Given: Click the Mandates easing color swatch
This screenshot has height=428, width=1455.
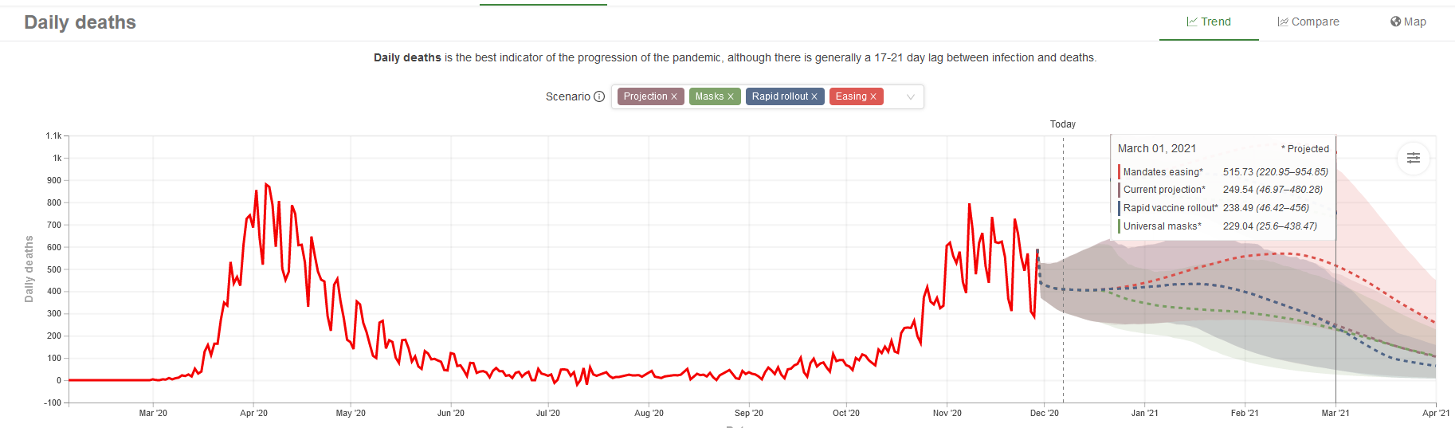Looking at the screenshot, I should tap(1120, 171).
